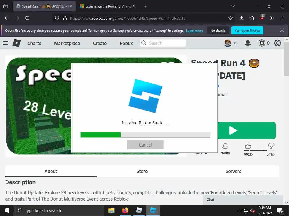
Task: Click the network status tray icon
Action: [x=246, y=210]
